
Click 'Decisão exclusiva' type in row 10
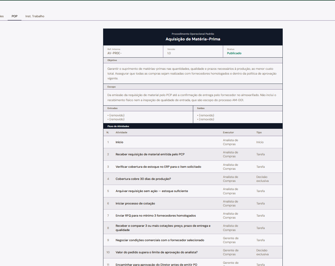pyautogui.click(x=263, y=252)
